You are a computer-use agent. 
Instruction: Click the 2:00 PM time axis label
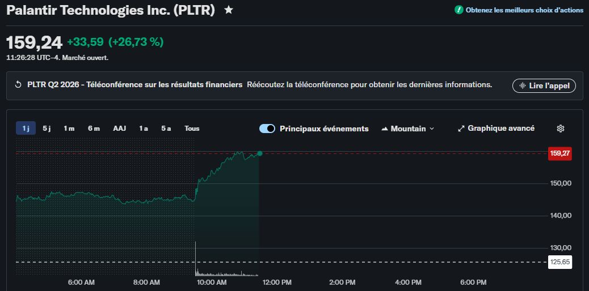343,282
